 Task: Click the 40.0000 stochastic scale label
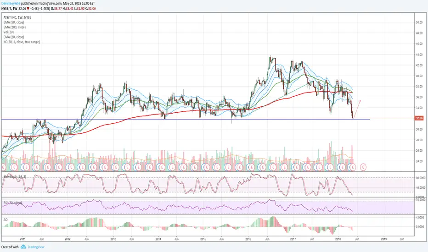pyautogui.click(x=420, y=187)
